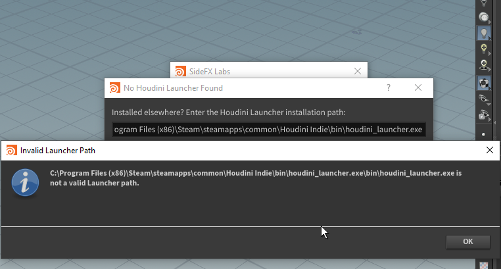Click the glasses with play arrow icon
The height and width of the screenshot is (269, 501).
click(x=484, y=114)
